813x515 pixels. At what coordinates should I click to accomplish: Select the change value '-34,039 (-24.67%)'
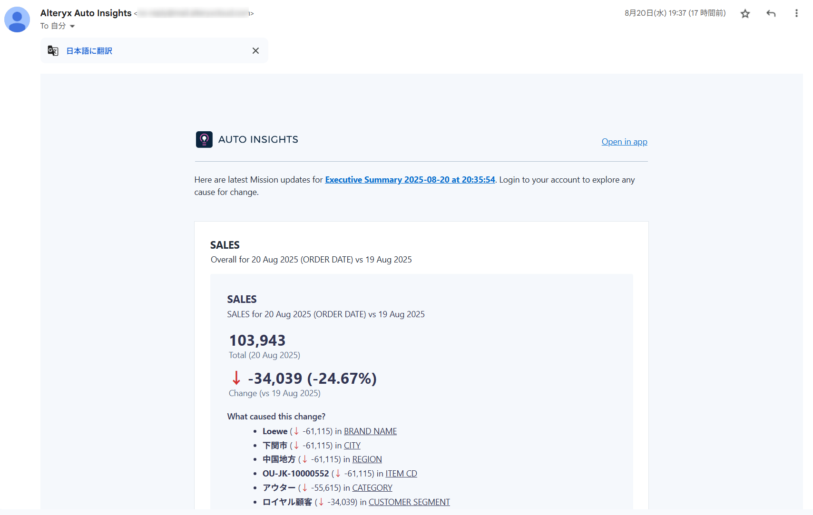point(312,379)
